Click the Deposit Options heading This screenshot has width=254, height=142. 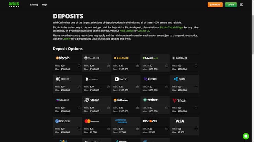(x=68, y=49)
